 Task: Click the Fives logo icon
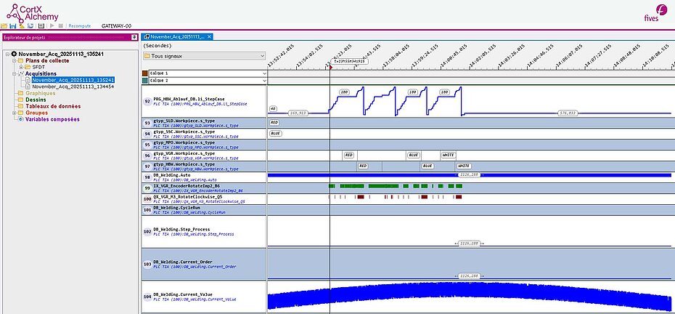pyautogui.click(x=650, y=17)
